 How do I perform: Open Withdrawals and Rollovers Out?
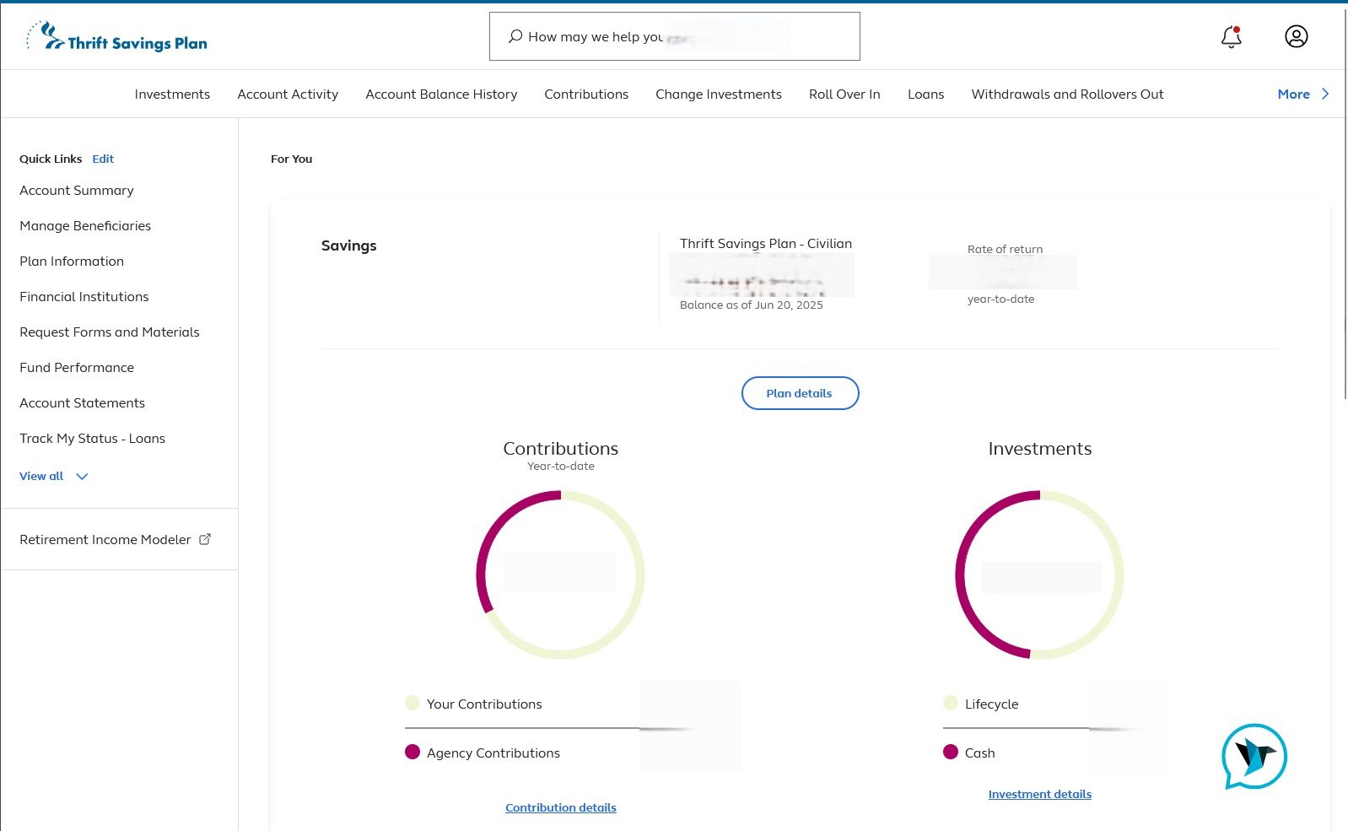point(1067,94)
